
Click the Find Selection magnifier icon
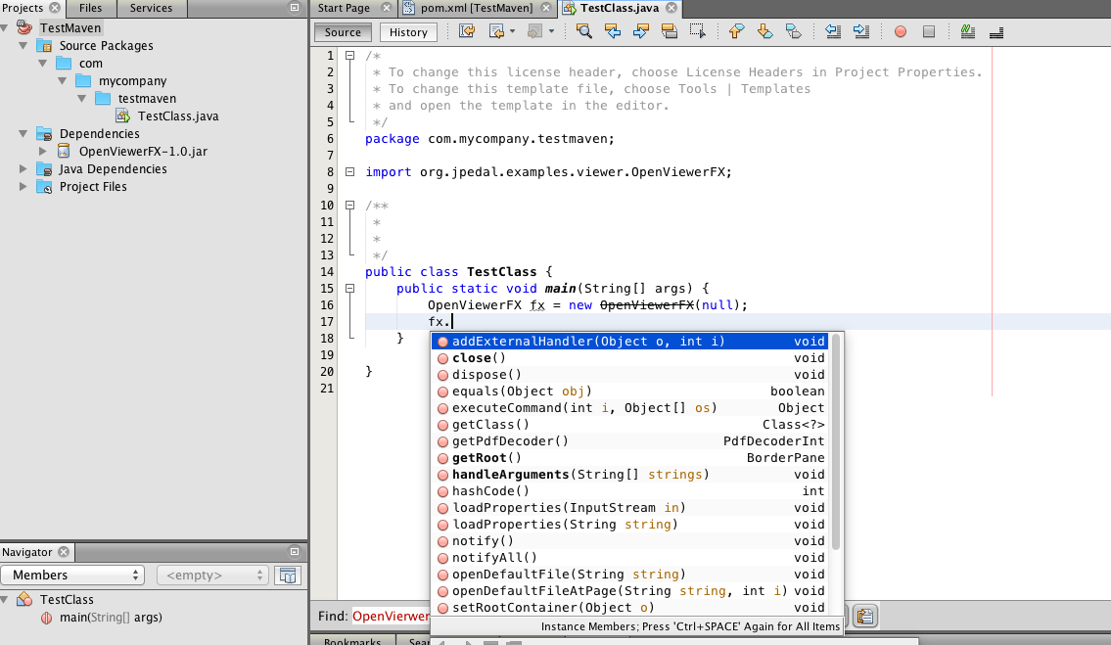point(583,31)
